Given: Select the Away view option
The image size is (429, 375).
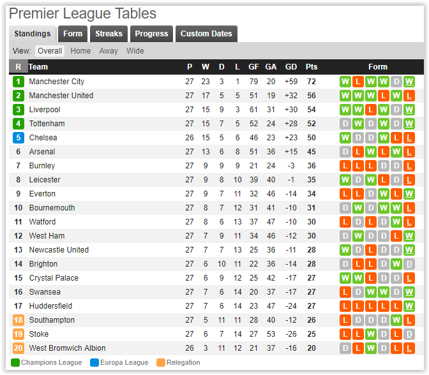Looking at the screenshot, I should [109, 51].
